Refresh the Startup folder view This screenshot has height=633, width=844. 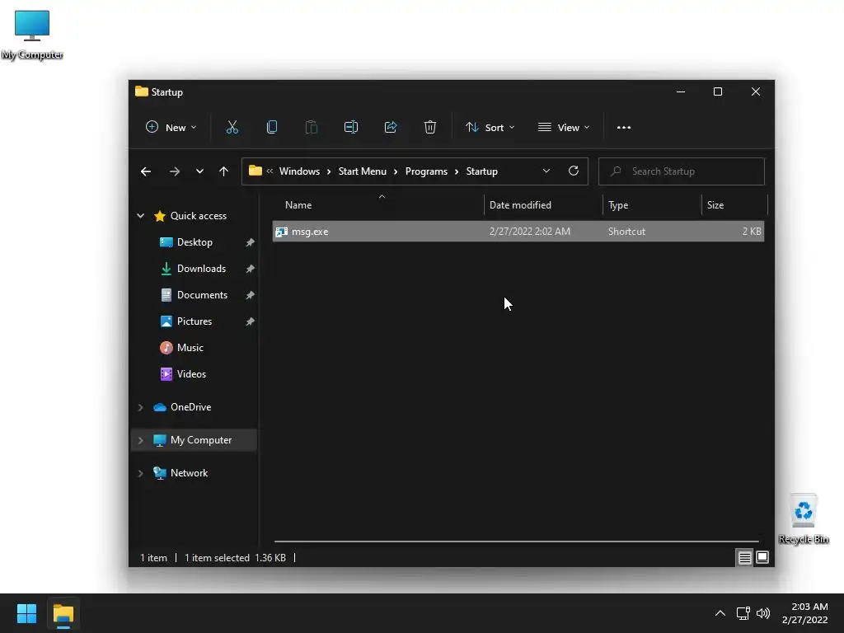574,171
